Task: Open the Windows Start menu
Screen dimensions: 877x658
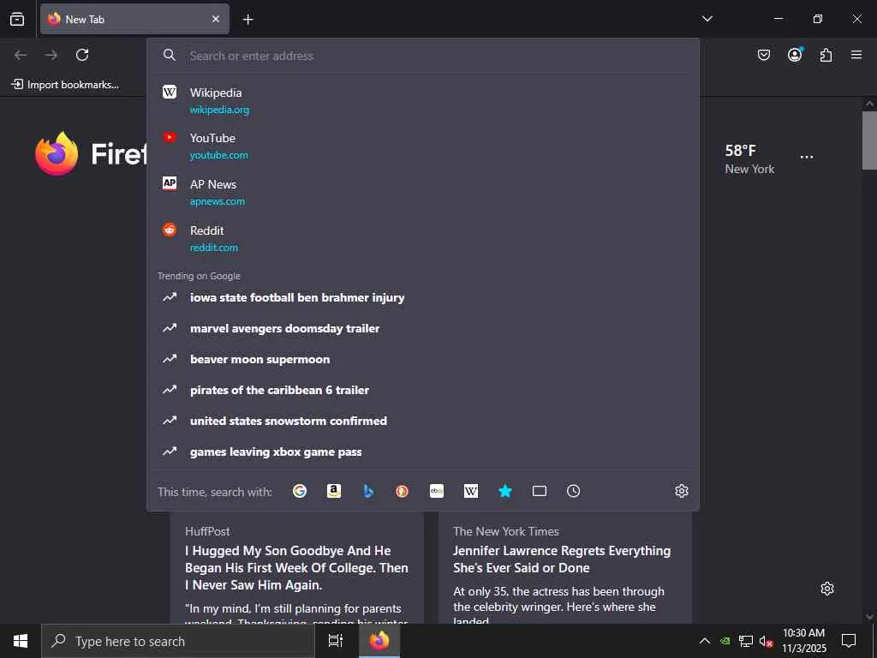Action: coord(21,641)
